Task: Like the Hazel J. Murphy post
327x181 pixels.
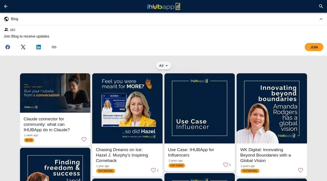Action: (153, 170)
